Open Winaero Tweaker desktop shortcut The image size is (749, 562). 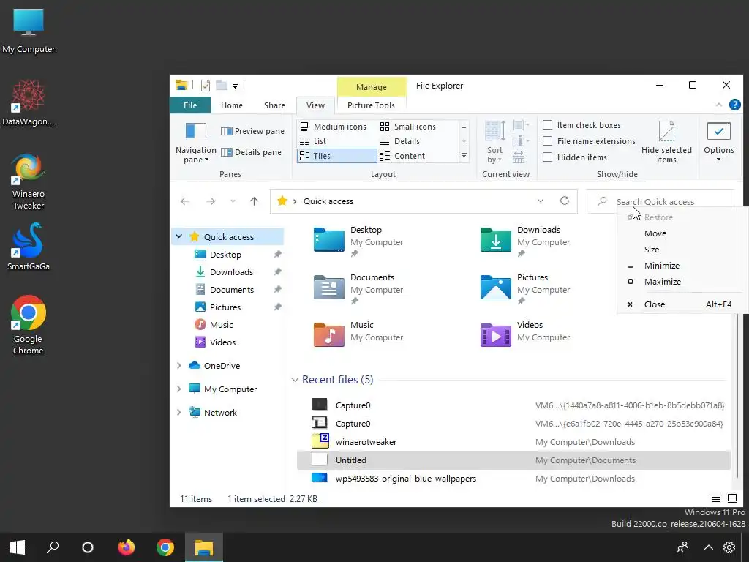29,181
